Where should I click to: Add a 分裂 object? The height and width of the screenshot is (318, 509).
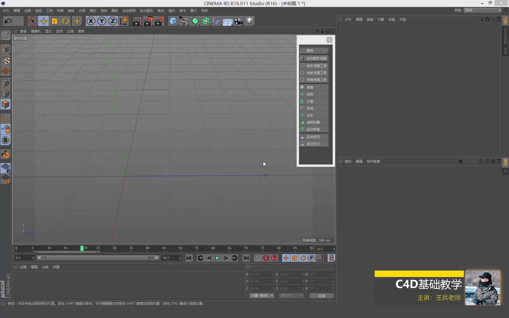[314, 101]
